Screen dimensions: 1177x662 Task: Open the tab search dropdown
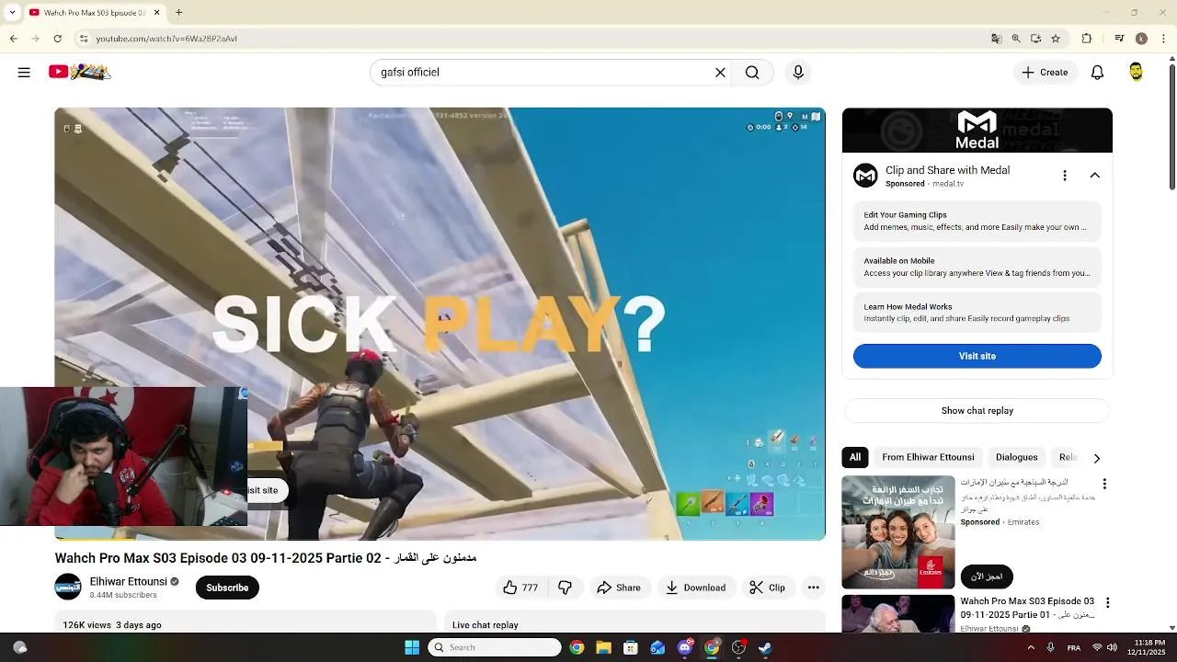coord(12,13)
